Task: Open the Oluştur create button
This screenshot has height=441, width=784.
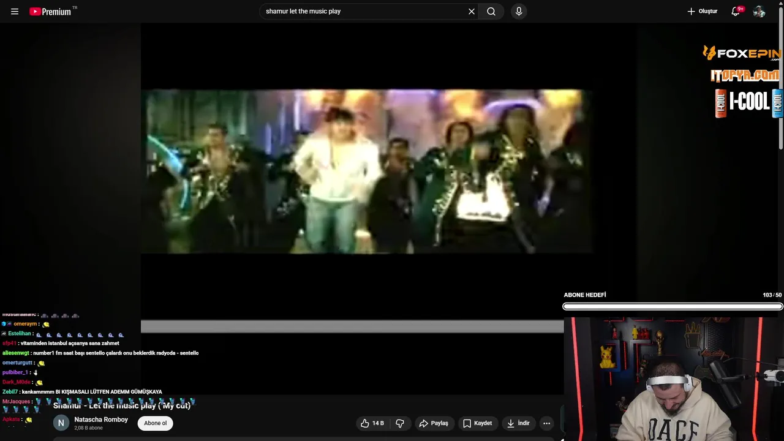Action: (702, 12)
